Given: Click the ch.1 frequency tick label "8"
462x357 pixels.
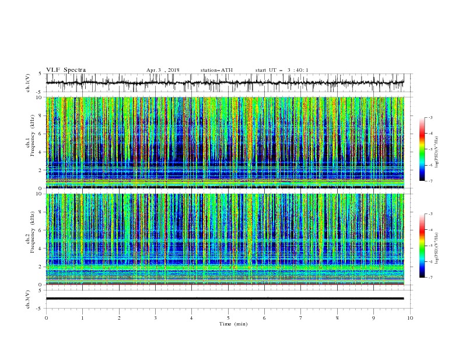Looking at the screenshot, I should pyautogui.click(x=41, y=116).
